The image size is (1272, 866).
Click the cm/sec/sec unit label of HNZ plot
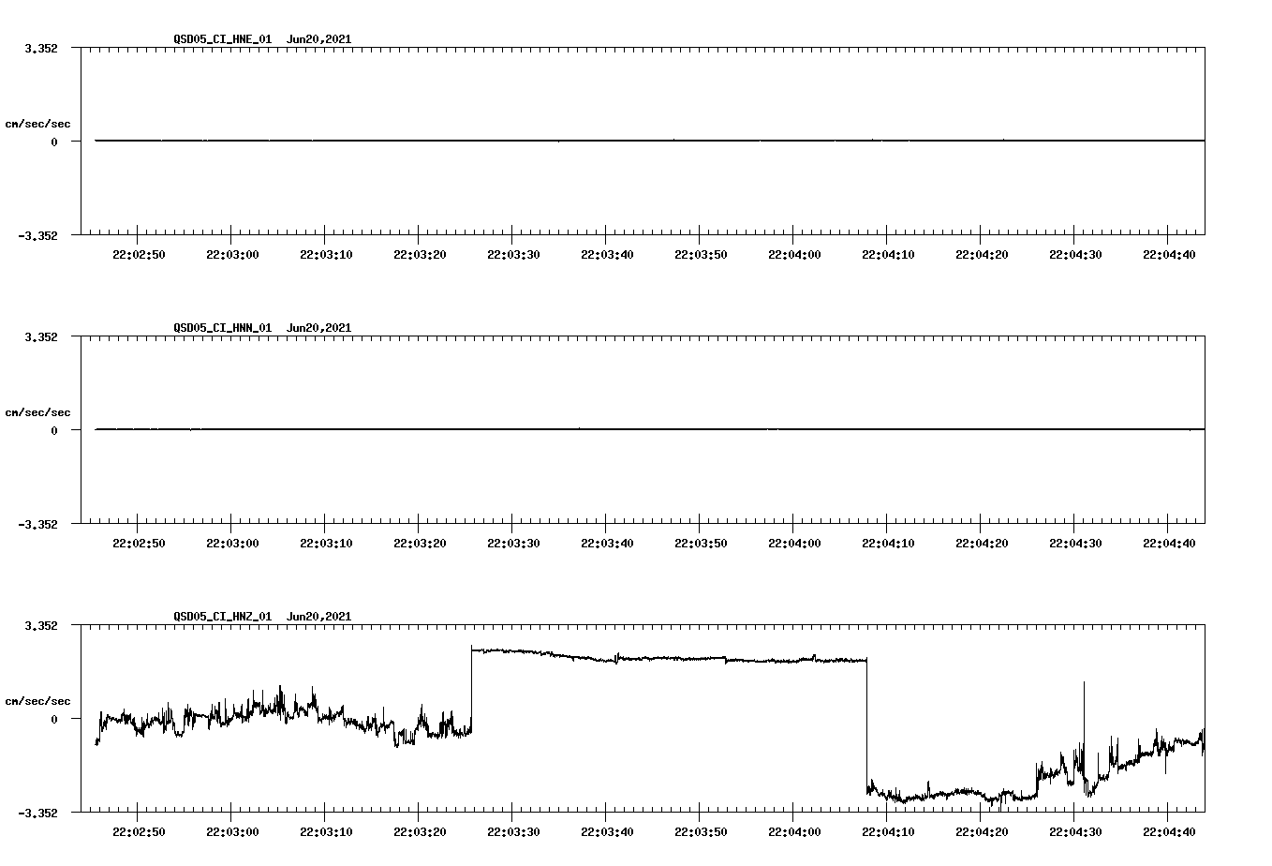click(37, 701)
